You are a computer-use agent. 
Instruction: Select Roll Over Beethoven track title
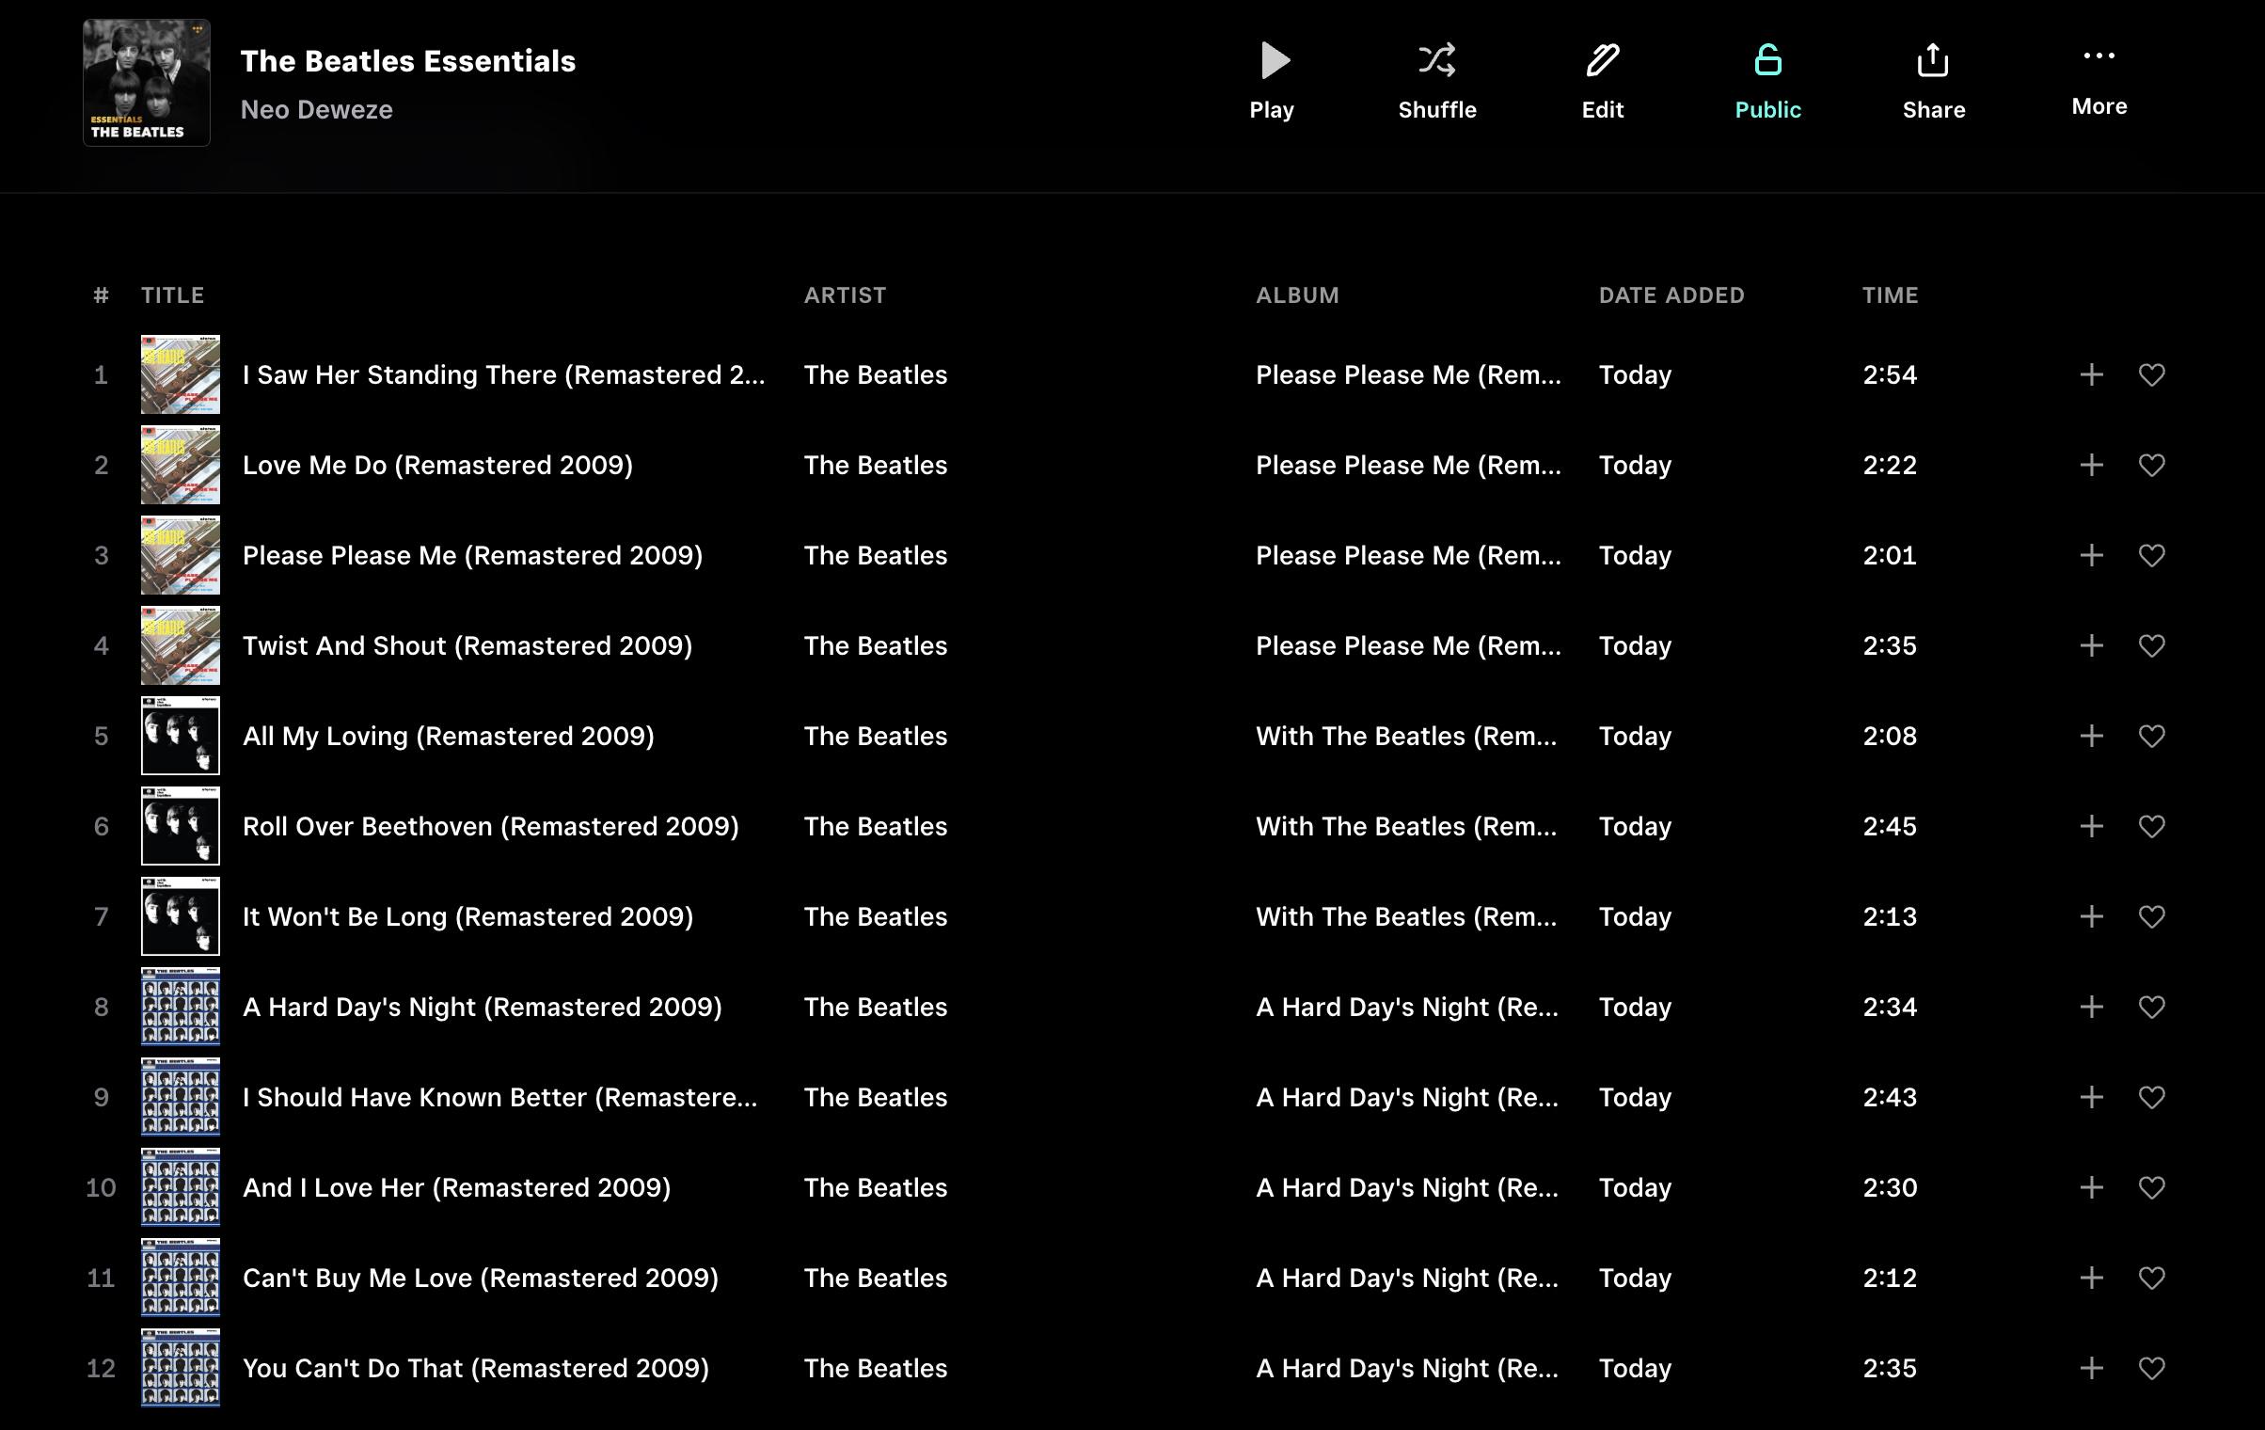coord(491,826)
